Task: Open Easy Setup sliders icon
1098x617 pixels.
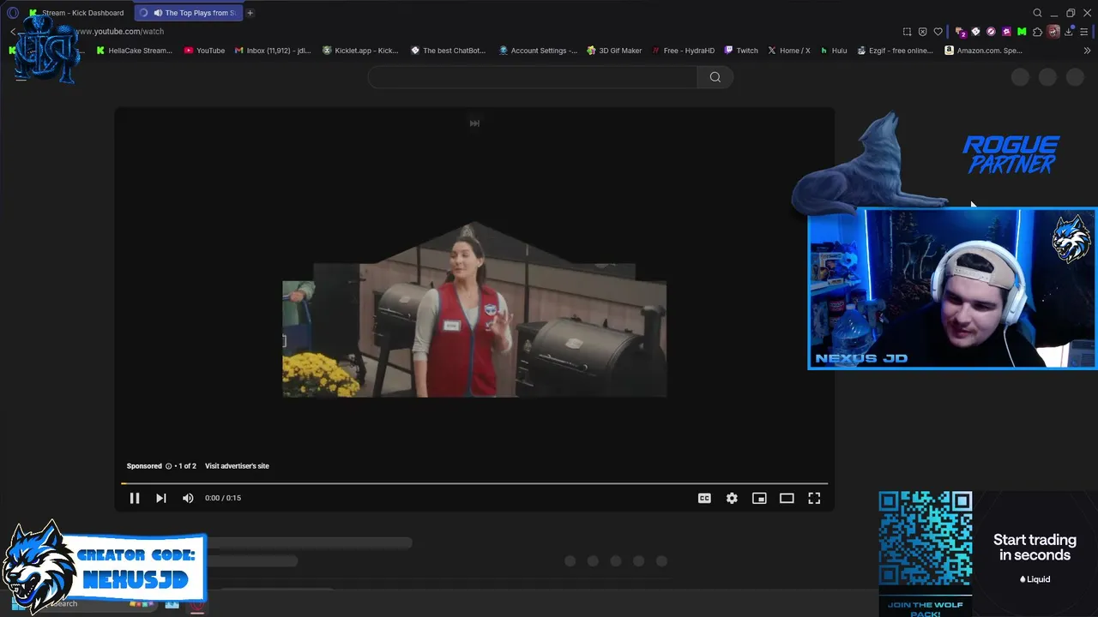Action: coord(1084,32)
